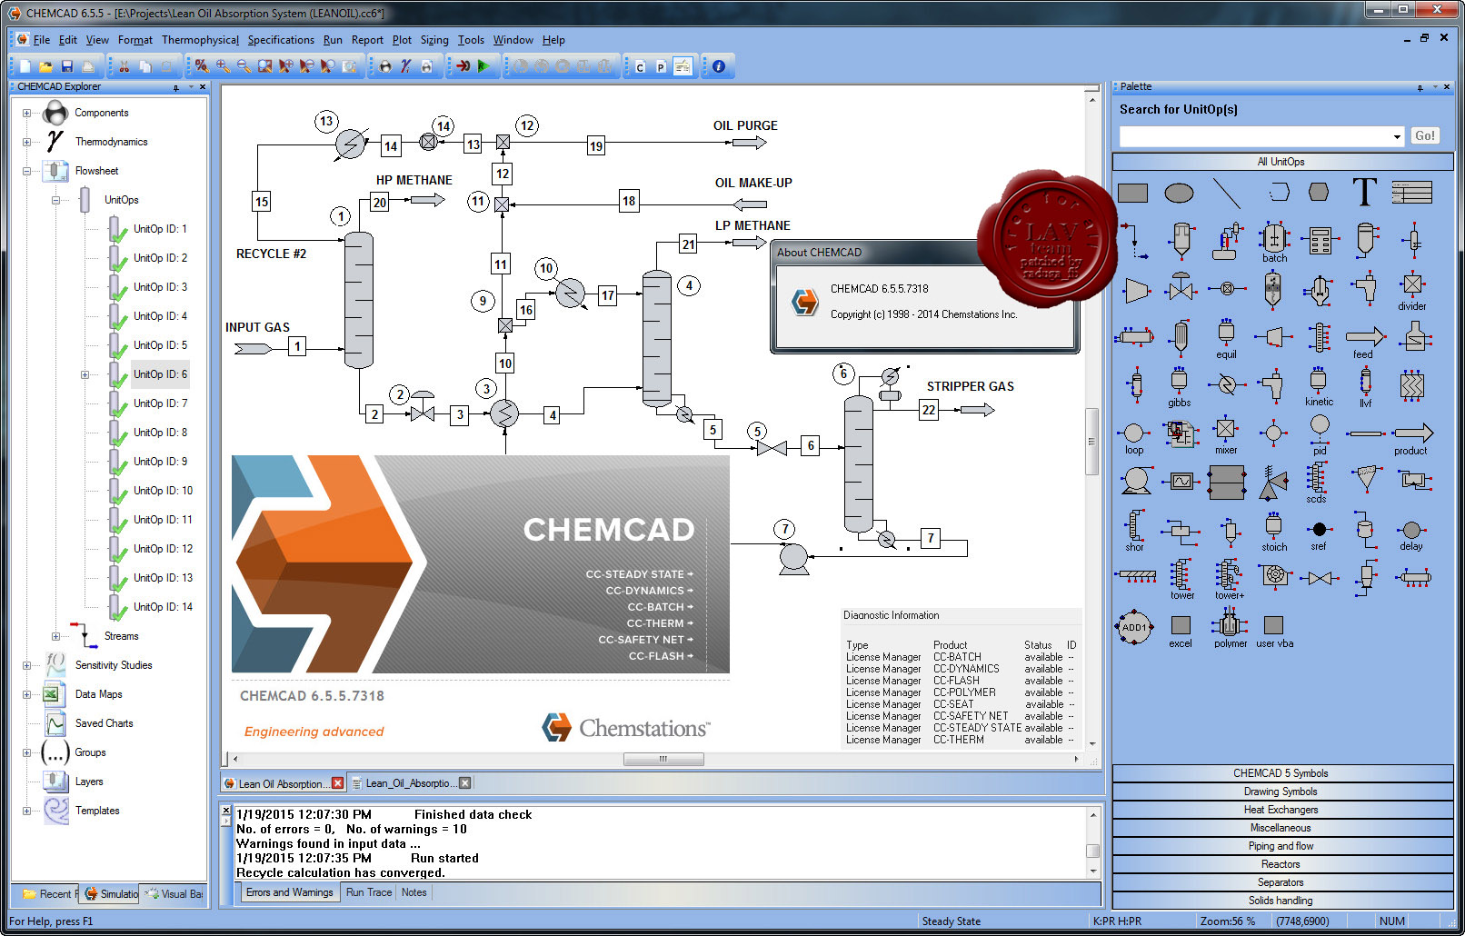Click the flowsheet horizontal scrollbar thumb

[x=663, y=759]
